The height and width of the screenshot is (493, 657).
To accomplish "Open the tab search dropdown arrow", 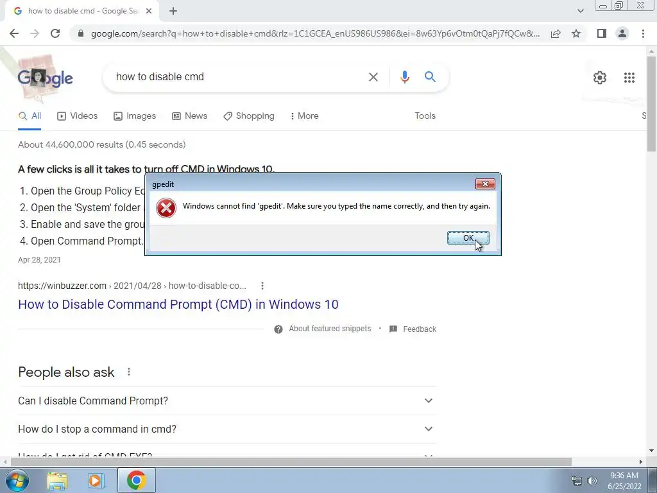I will click(580, 11).
